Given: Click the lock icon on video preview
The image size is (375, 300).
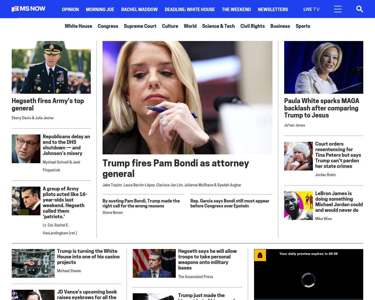Looking at the screenshot, I should tap(260, 255).
